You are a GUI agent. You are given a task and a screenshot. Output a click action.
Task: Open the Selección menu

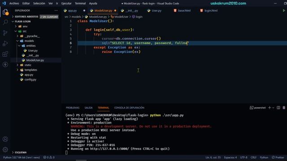click(39, 3)
